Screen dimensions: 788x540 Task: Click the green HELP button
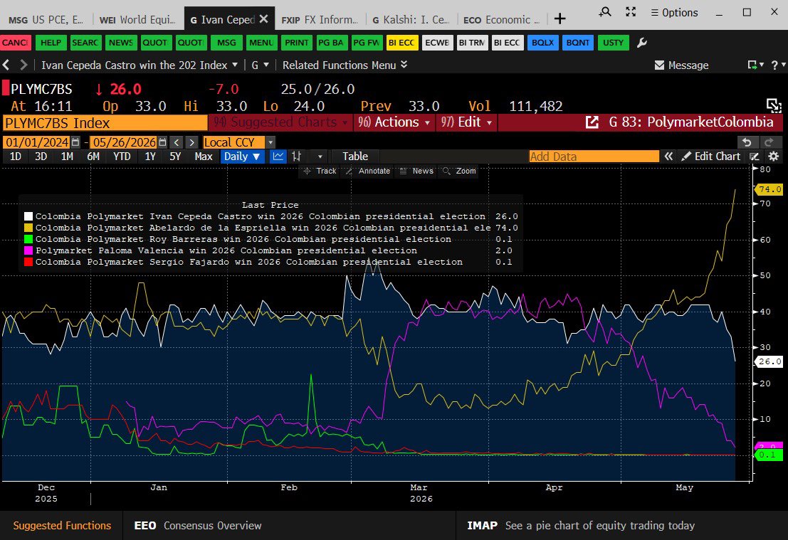(x=51, y=43)
